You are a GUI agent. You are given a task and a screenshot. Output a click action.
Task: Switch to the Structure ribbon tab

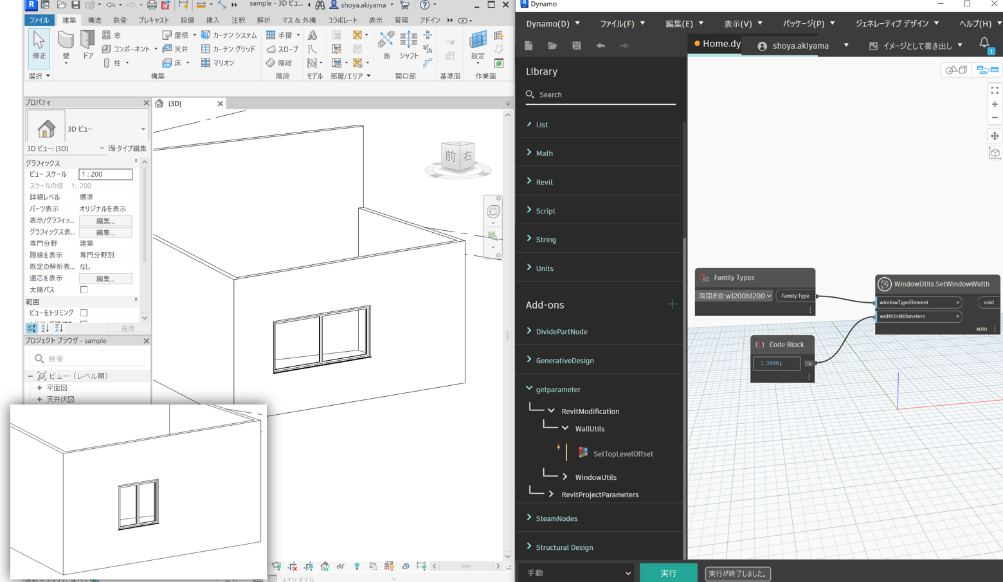(95, 21)
